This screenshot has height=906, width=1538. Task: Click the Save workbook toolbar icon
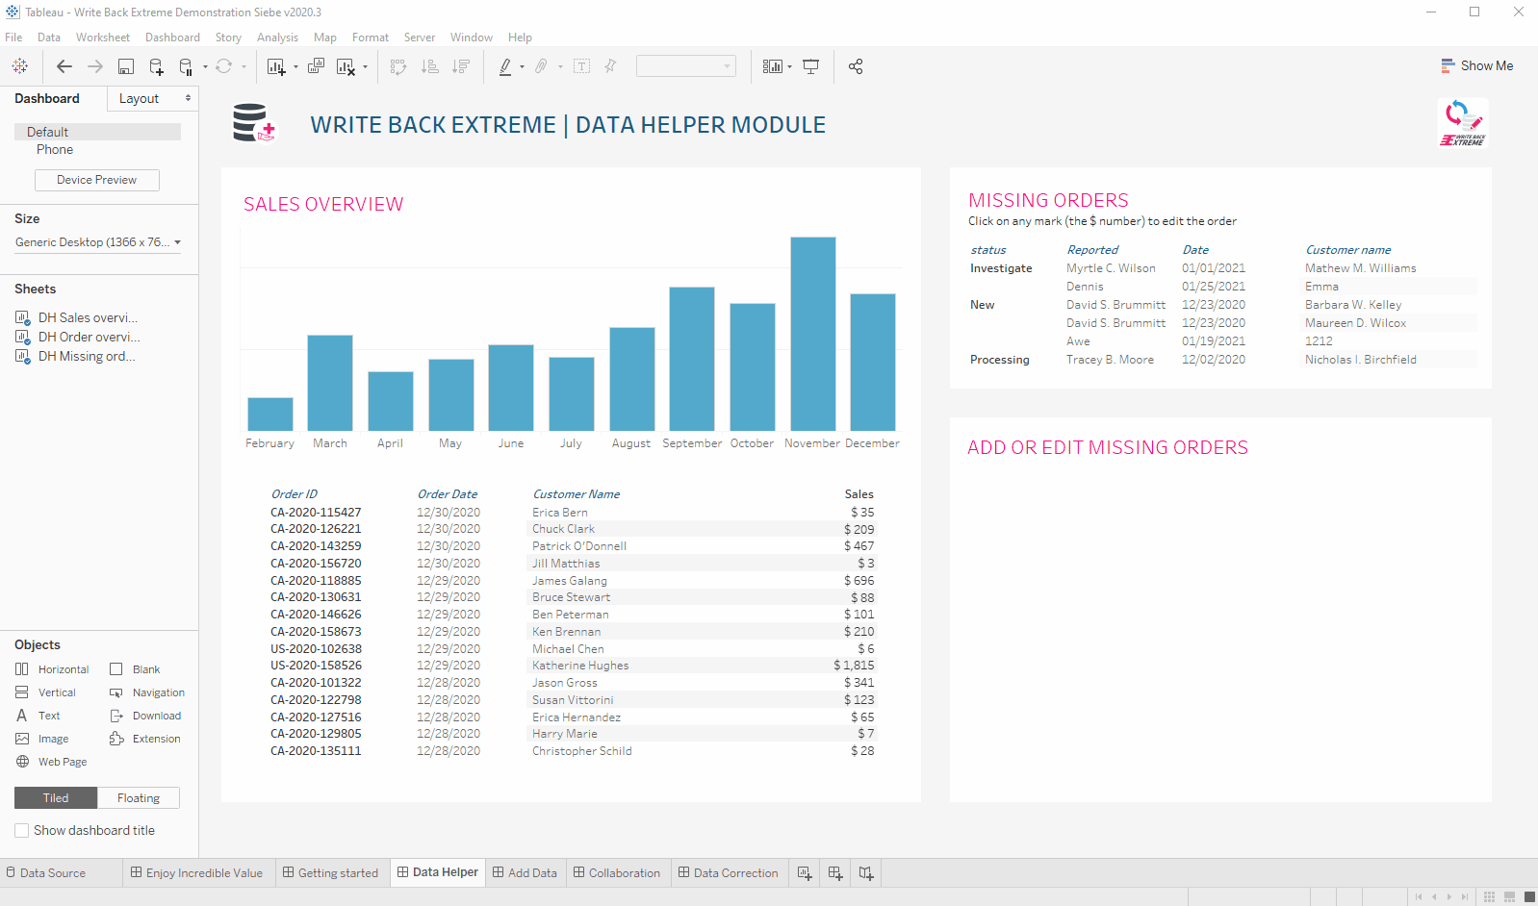coord(126,66)
